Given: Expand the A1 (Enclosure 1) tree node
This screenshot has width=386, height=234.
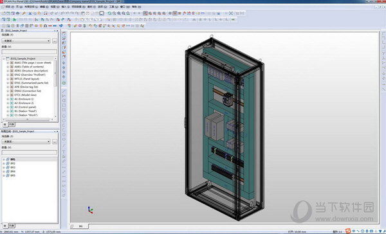Looking at the screenshot, I should [8, 99].
